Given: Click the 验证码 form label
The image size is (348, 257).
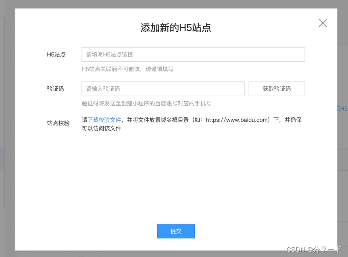Looking at the screenshot, I should pos(55,88).
